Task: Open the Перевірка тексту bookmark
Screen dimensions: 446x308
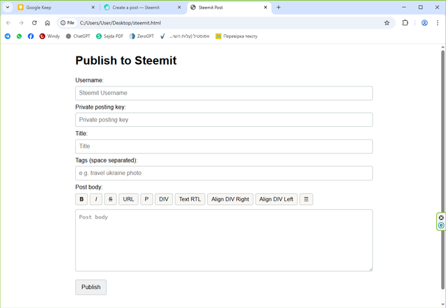Action: tap(236, 36)
